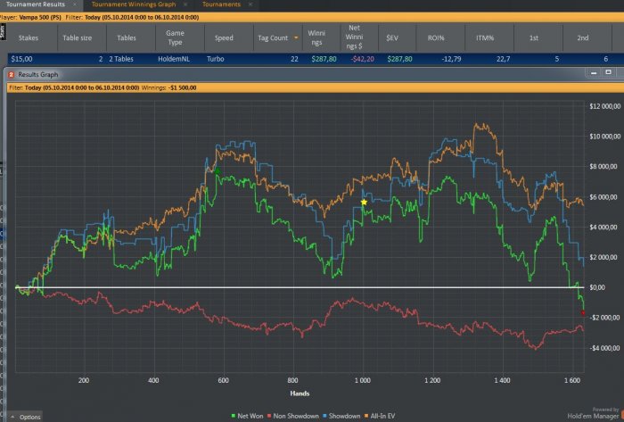Click the Tag Count sort arrow

click(x=295, y=38)
